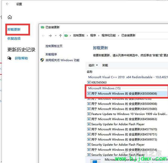Open 启用或关闭 Windows 功能

62,60
